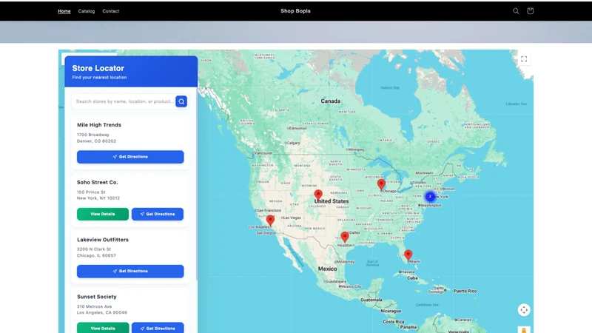Select the Soho Street Co. store name
This screenshot has width=592, height=333.
pos(98,182)
